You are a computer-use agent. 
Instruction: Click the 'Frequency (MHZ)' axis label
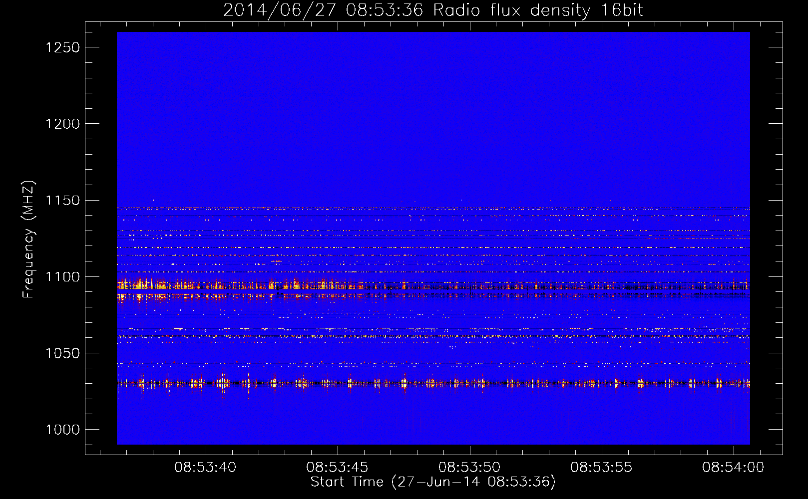29,240
